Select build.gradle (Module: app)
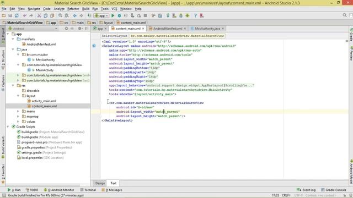 (x=40, y=137)
